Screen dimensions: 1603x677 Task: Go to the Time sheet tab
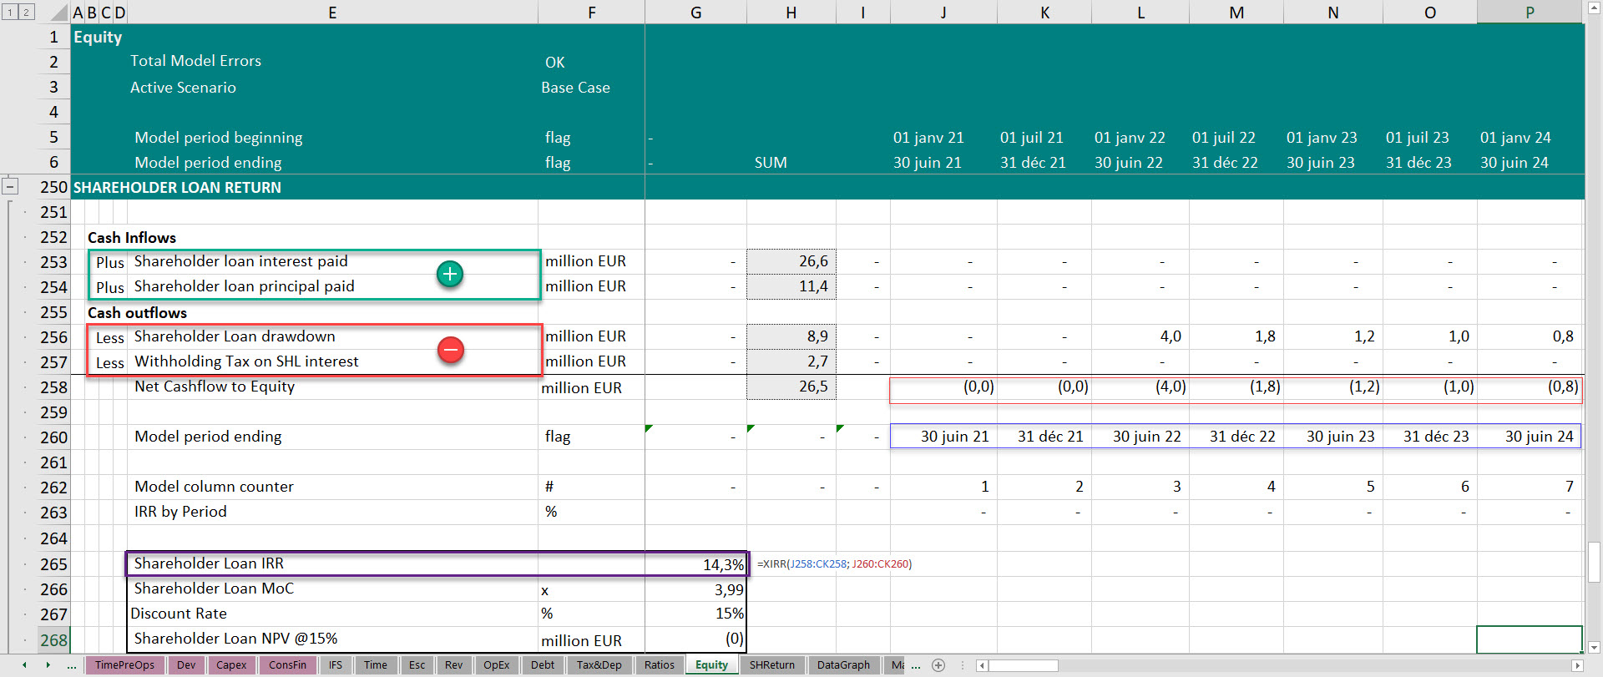click(376, 665)
